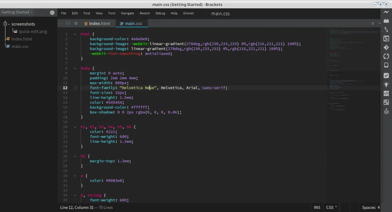Toggle INS insert/overwrite mode

(x=317, y=207)
